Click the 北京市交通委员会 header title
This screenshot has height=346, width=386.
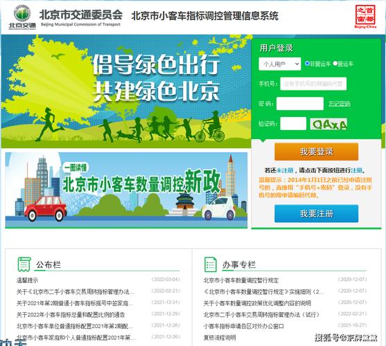coord(81,15)
